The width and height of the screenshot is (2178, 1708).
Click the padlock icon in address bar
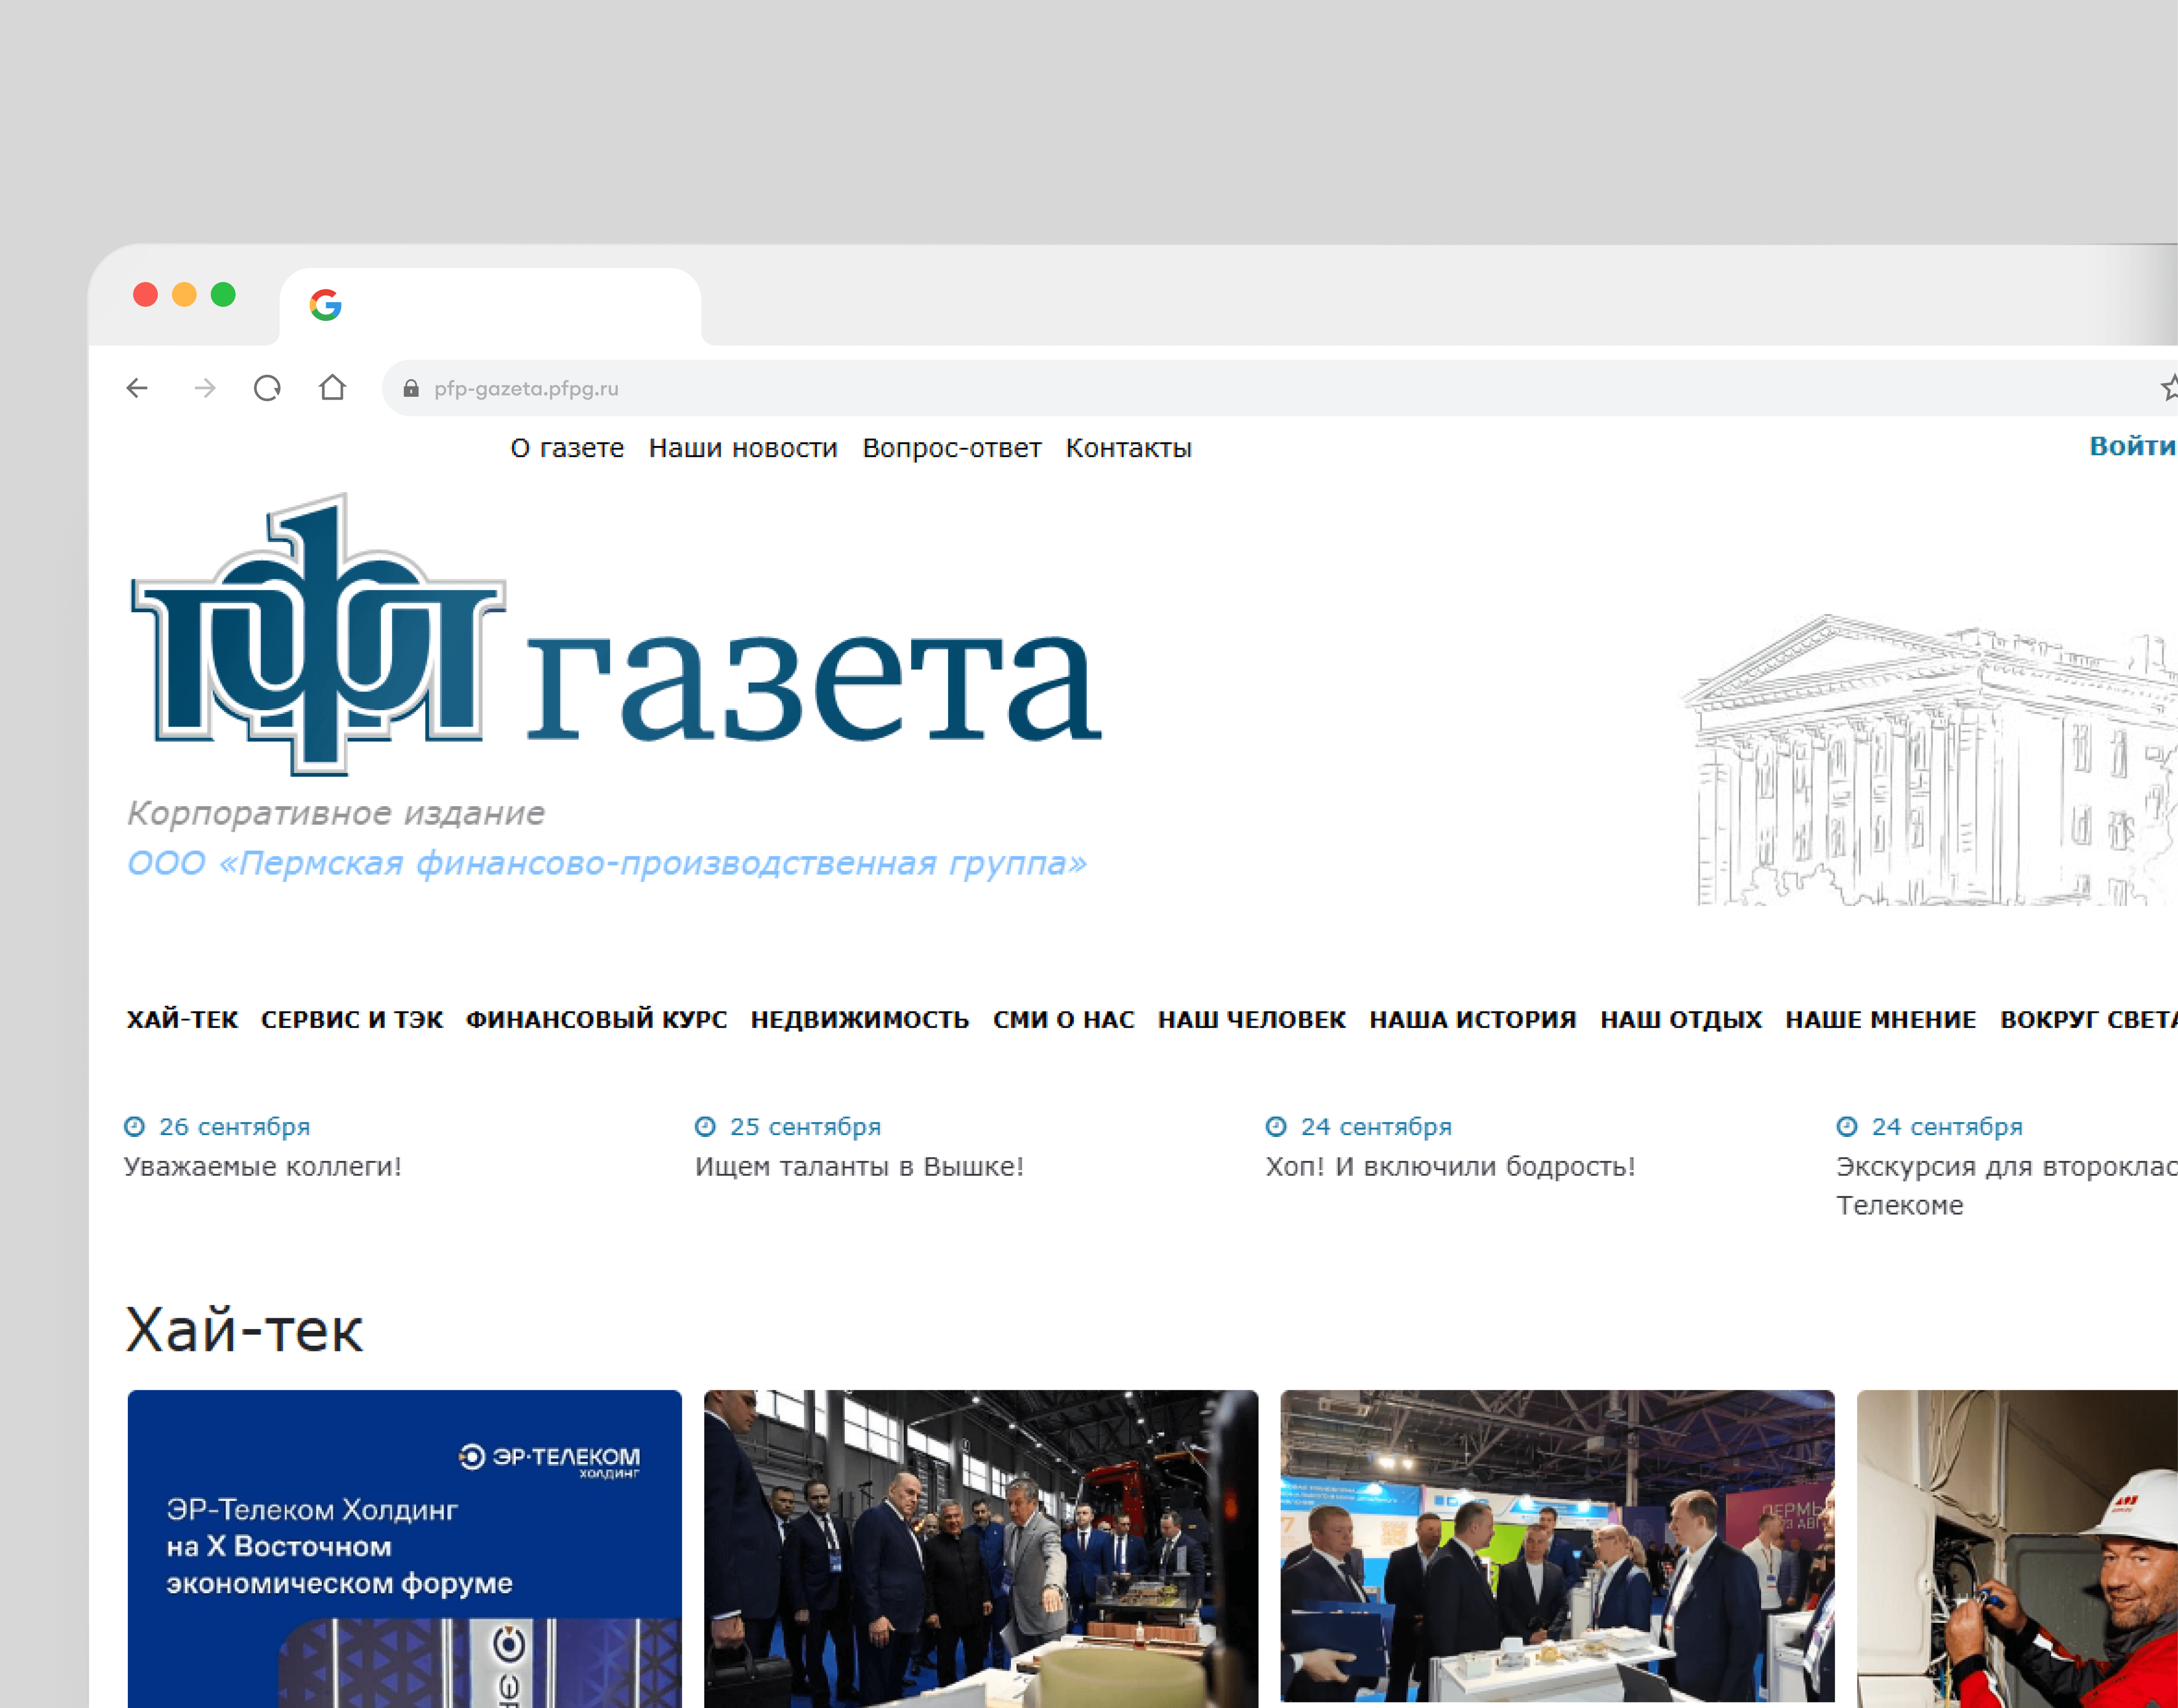click(411, 389)
